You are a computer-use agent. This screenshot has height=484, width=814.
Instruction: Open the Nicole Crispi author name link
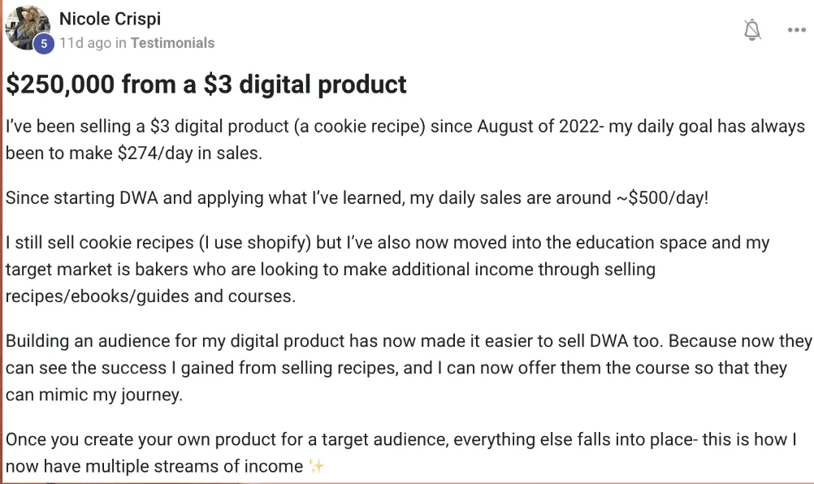pos(110,19)
